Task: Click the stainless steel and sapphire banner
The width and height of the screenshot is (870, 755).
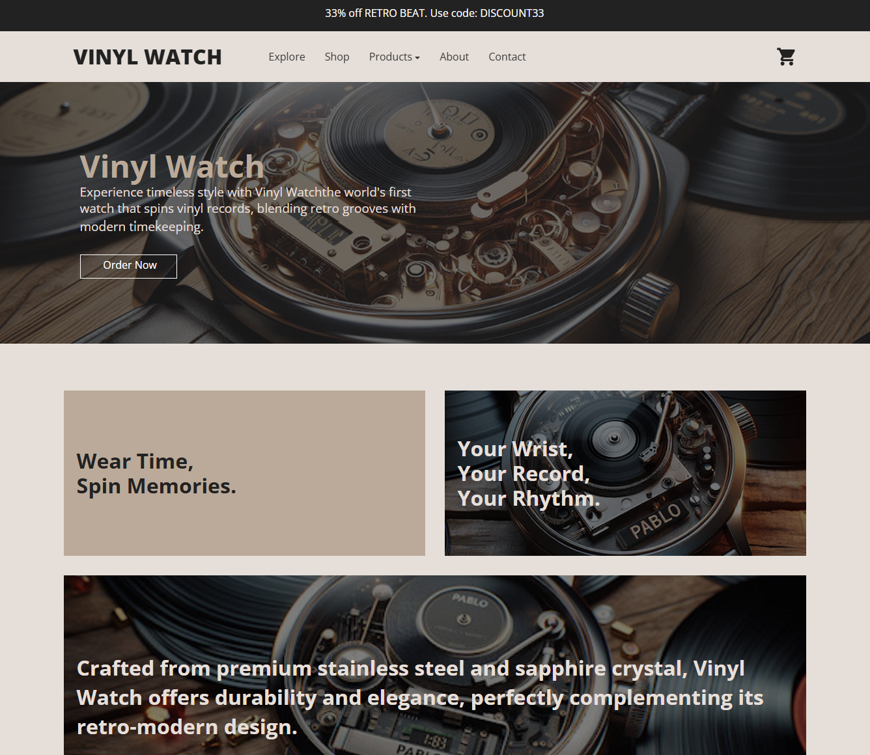Action: [435, 665]
